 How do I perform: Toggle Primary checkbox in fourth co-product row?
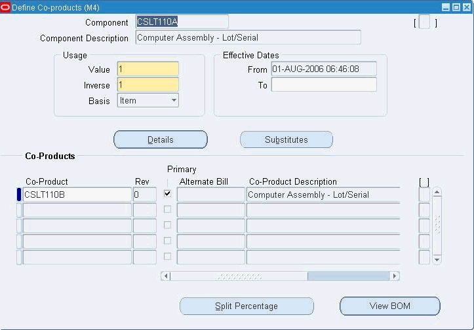167,241
